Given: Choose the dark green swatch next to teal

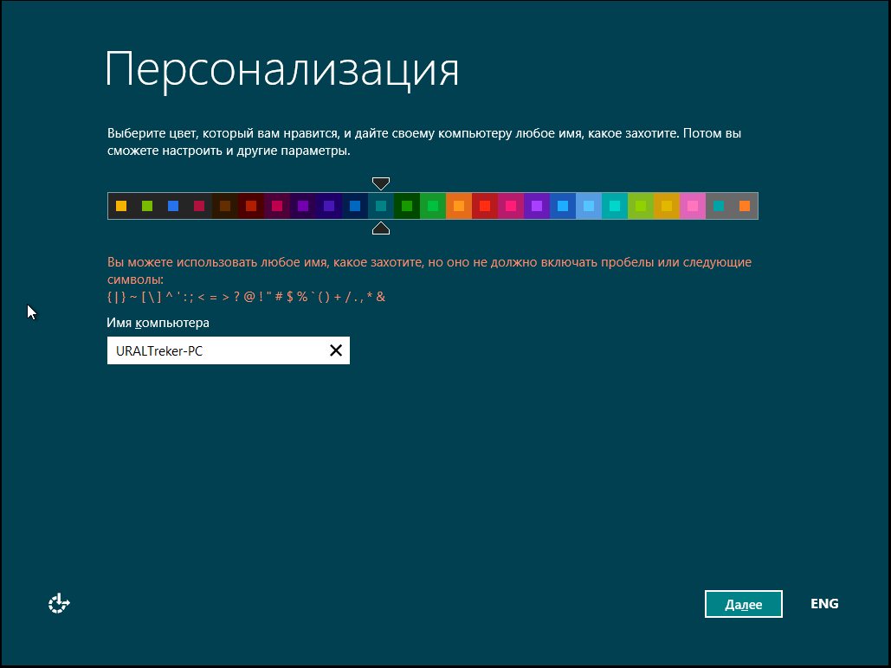Looking at the screenshot, I should pos(407,206).
